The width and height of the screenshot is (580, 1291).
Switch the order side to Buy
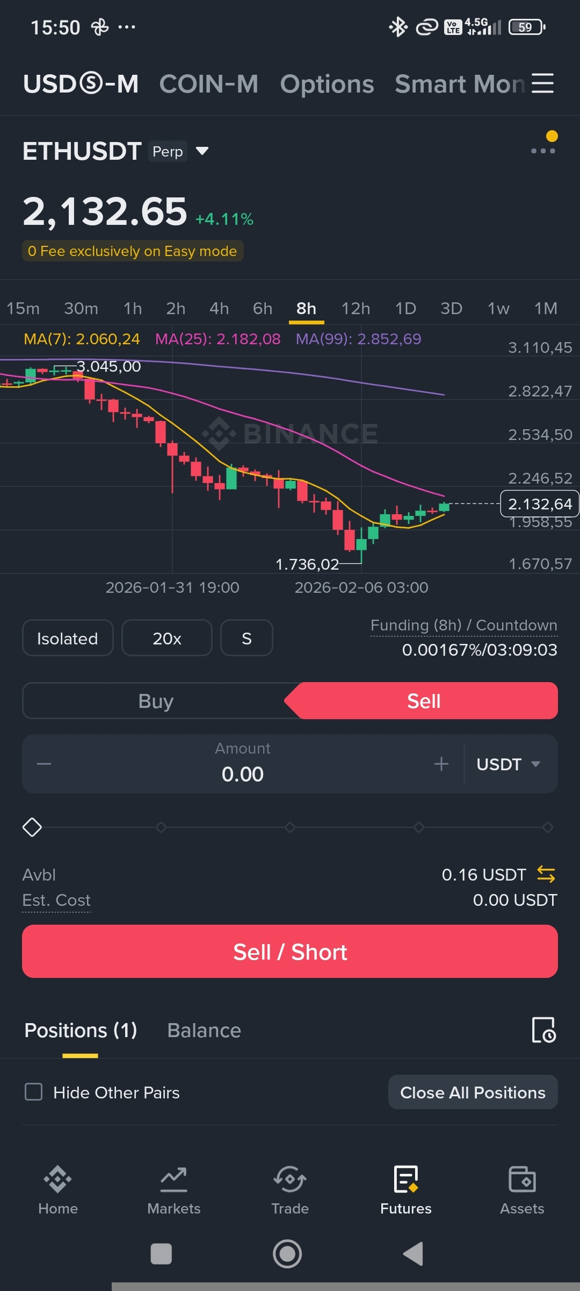click(x=156, y=701)
